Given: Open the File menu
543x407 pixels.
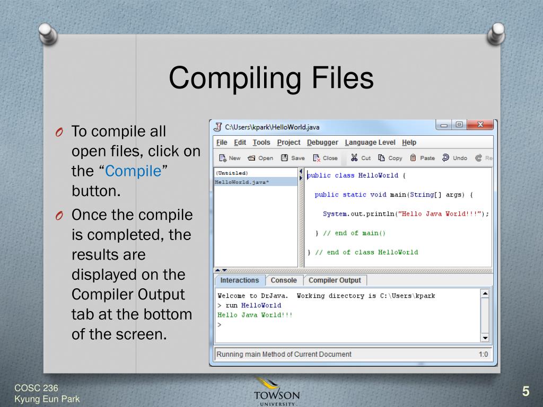Looking at the screenshot, I should tap(222, 143).
